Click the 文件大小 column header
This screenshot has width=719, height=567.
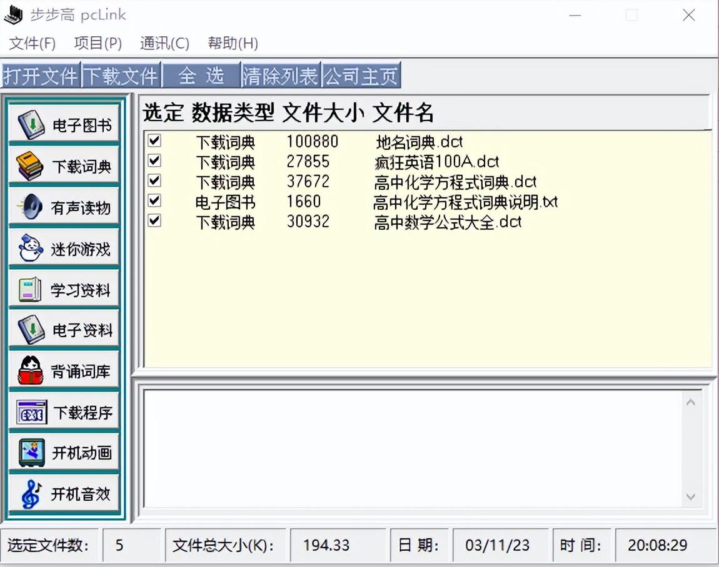point(323,112)
